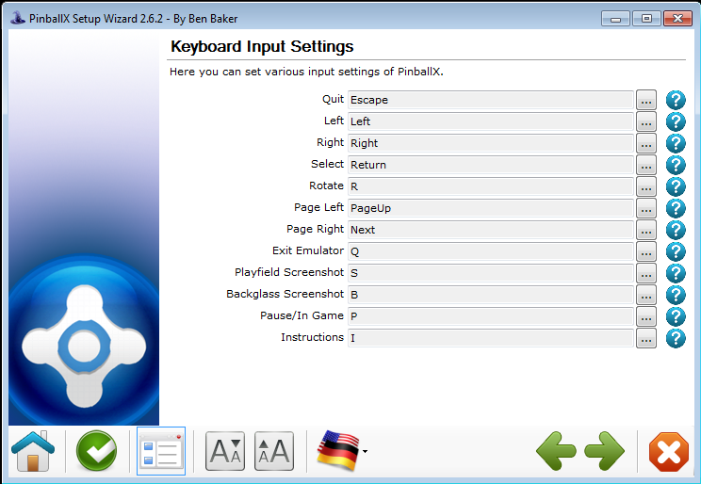Go forward with the green right arrow
Image resolution: width=701 pixels, height=484 pixels.
pos(605,451)
